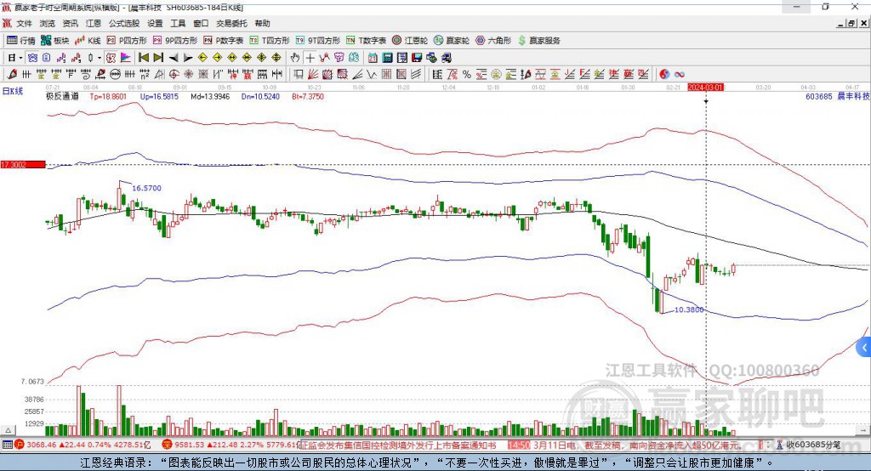The height and width of the screenshot is (471, 871).
Task: Open the 文件 menu
Action: 24,23
